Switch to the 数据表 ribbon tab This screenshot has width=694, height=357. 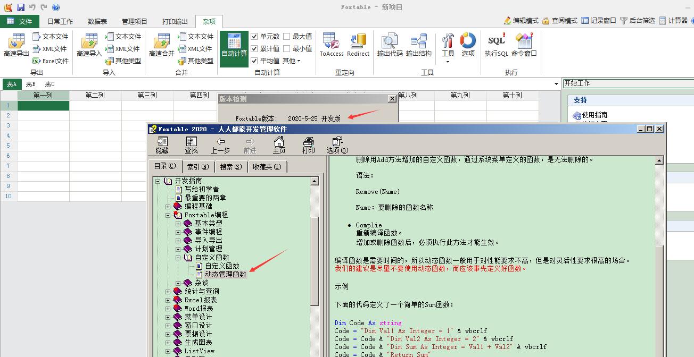pos(97,22)
